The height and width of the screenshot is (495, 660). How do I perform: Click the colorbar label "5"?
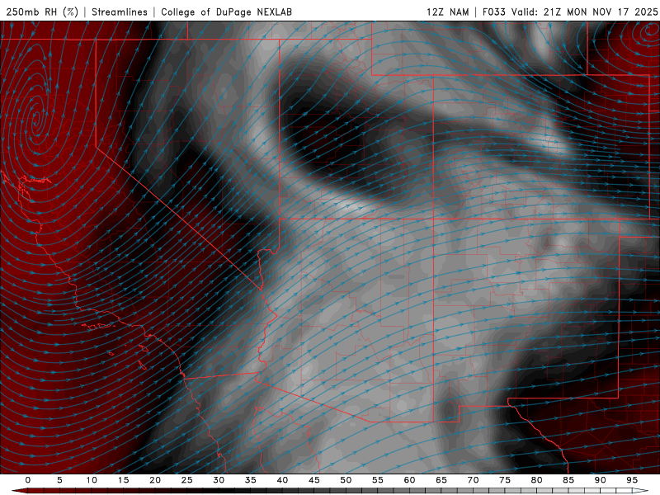59,480
